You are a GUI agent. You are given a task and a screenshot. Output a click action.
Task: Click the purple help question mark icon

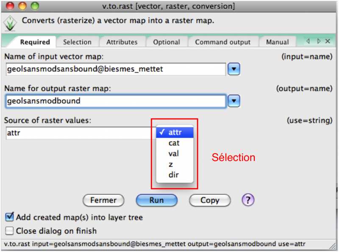click(248, 200)
